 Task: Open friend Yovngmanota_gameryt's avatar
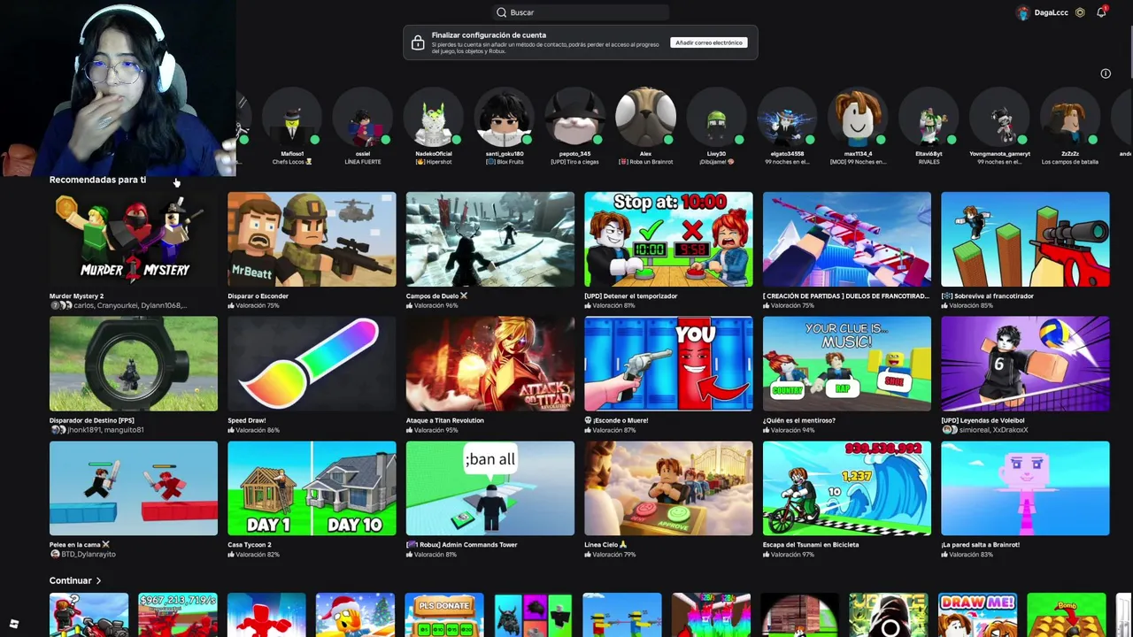999,118
